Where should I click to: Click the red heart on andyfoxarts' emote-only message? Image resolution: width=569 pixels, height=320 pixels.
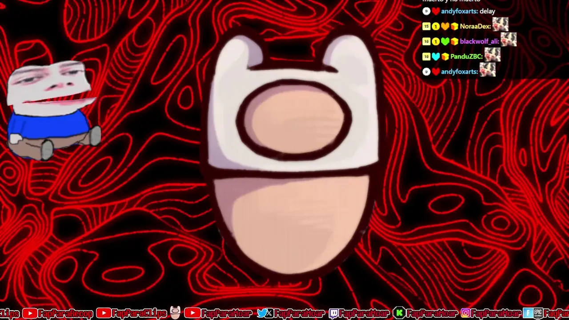click(x=436, y=72)
